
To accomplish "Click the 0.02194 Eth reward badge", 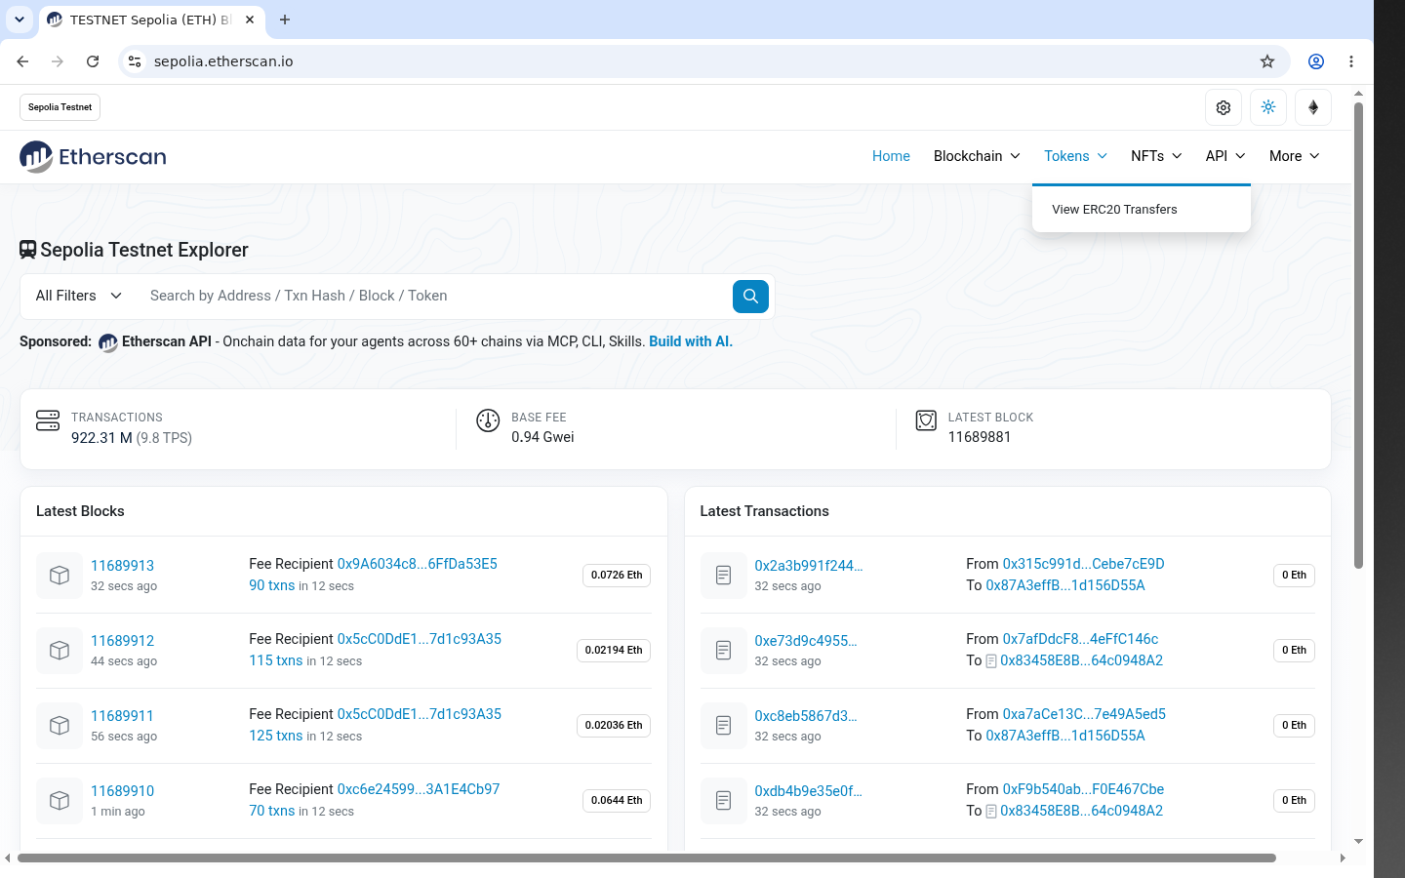I will tap(614, 651).
